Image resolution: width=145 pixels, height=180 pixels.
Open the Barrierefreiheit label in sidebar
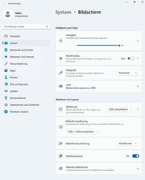18,98
